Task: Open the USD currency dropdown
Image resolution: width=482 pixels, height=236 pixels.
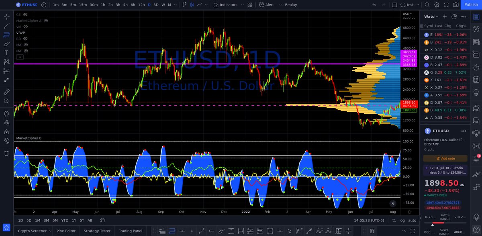Action: (x=407, y=14)
